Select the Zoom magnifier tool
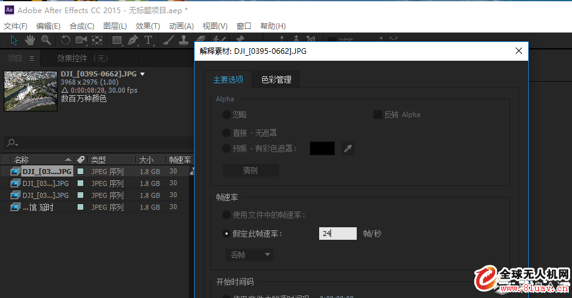Viewport: 572px width, 298px height. pyautogui.click(x=46, y=40)
